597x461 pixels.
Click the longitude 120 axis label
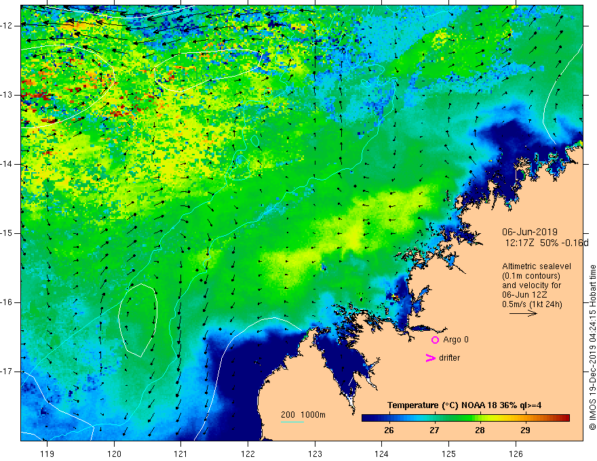click(x=114, y=454)
